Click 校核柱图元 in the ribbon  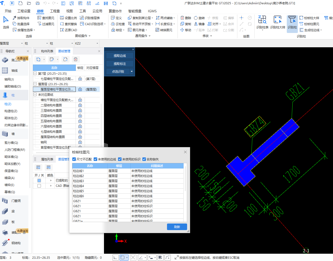pyautogui.click(x=309, y=24)
